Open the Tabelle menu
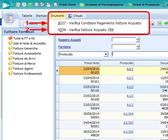Screen dimensions: 168x140 pos(27,16)
